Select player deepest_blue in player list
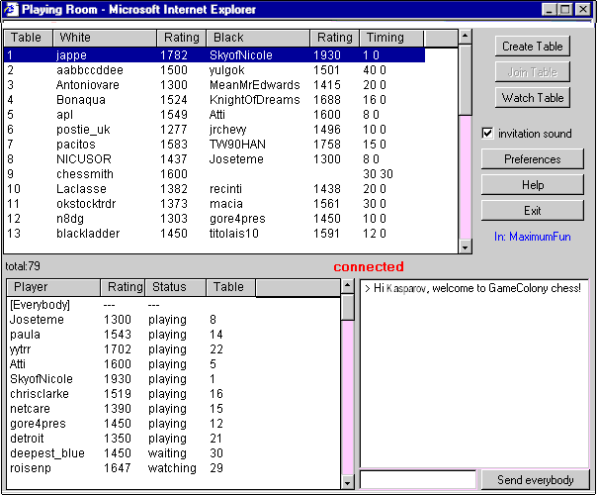 pyautogui.click(x=47, y=453)
